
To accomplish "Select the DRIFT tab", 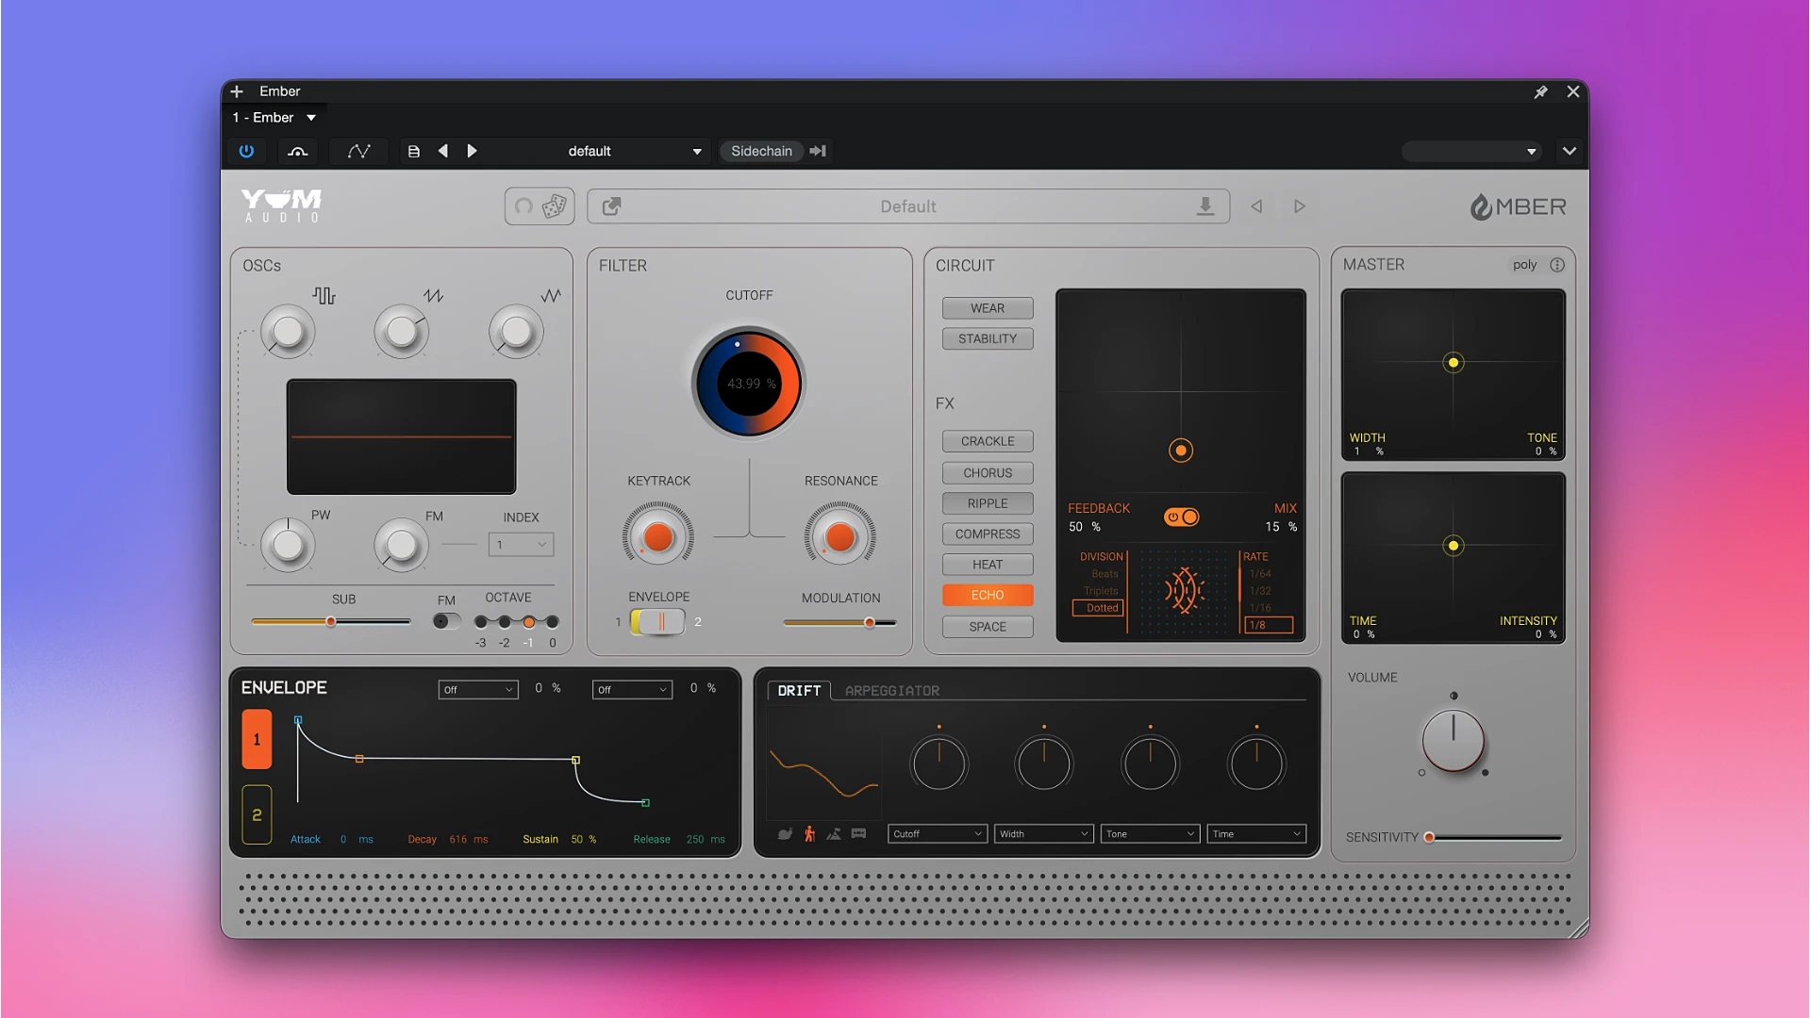I will pyautogui.click(x=799, y=691).
